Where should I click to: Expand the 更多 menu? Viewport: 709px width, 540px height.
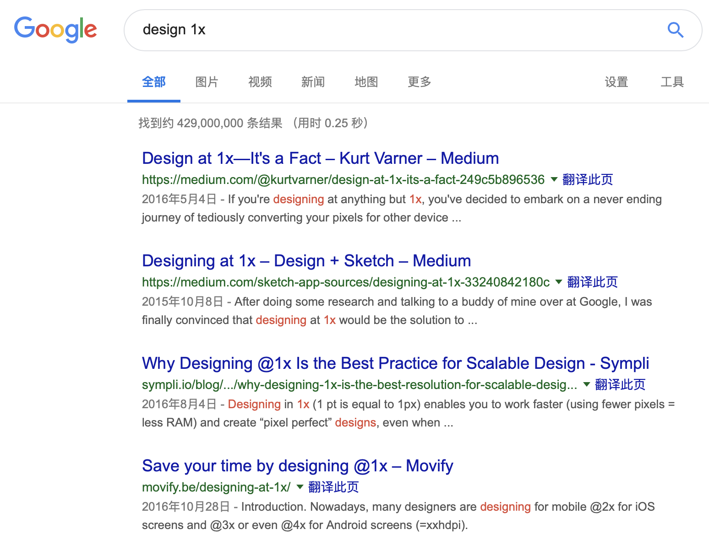[420, 82]
